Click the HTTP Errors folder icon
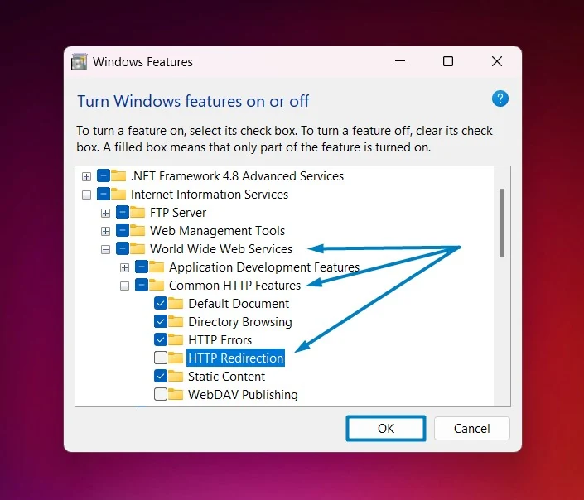584x500 pixels. coord(176,339)
